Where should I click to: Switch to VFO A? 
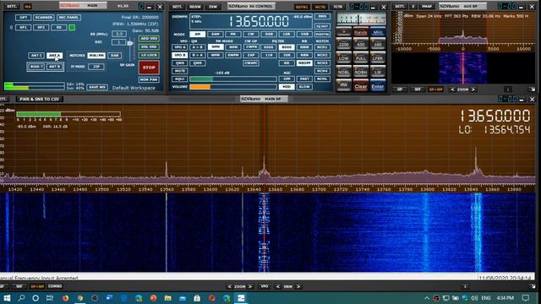(179, 47)
